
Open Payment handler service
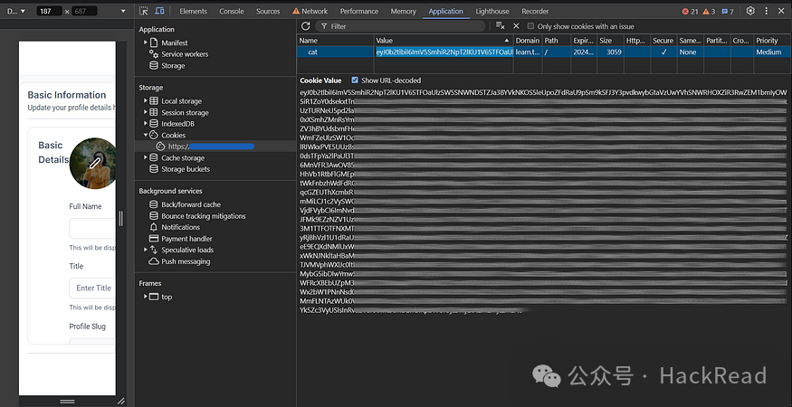pyautogui.click(x=186, y=239)
